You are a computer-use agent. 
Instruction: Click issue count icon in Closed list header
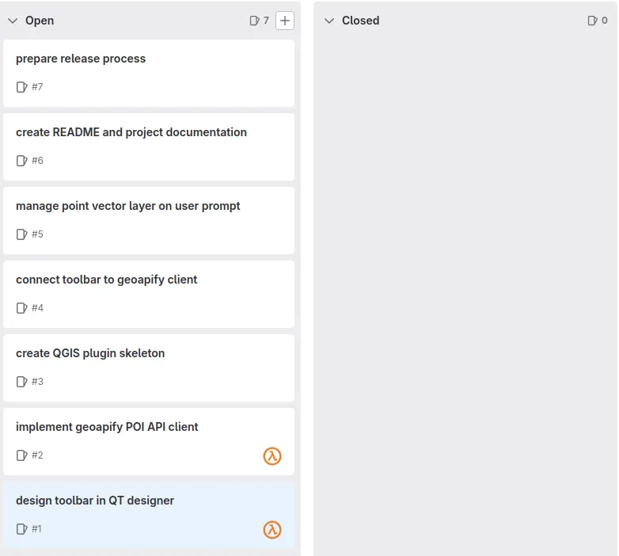tap(593, 21)
